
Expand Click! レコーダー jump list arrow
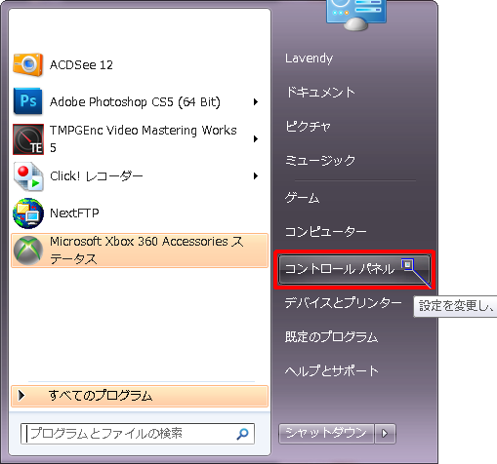pyautogui.click(x=256, y=176)
